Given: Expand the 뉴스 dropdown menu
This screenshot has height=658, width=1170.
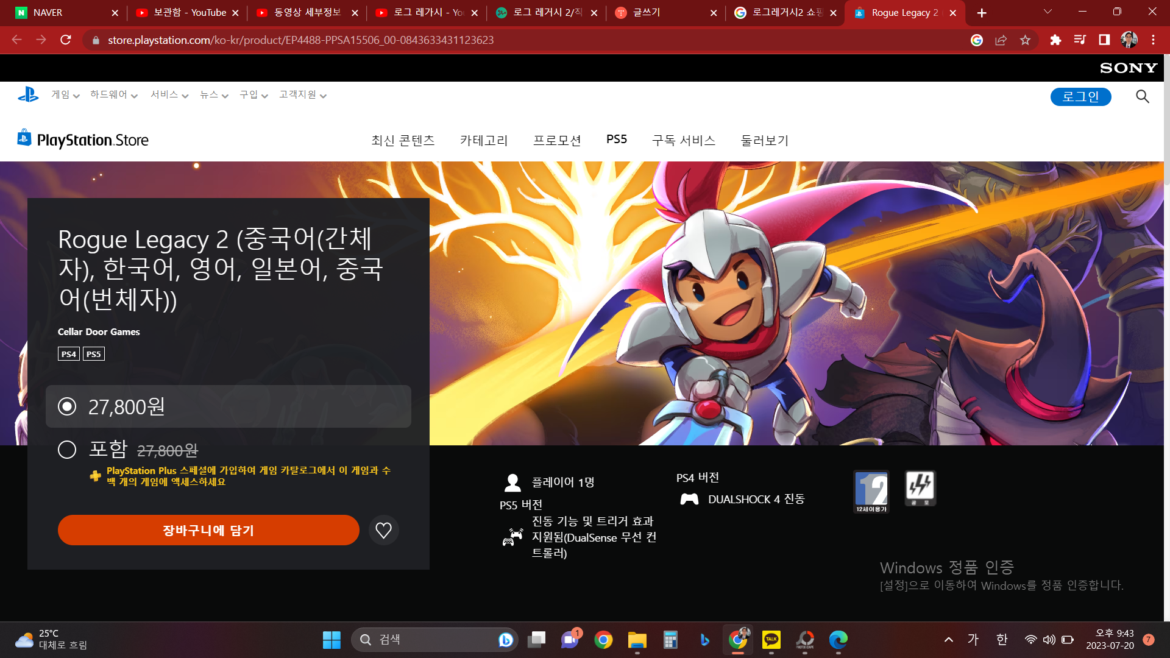Looking at the screenshot, I should [214, 95].
